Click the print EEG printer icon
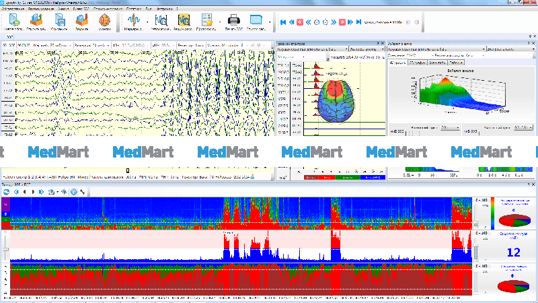 (x=233, y=20)
